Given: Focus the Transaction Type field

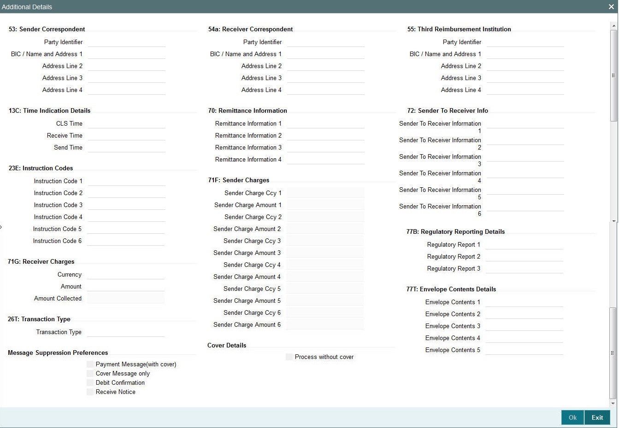Looking at the screenshot, I should [126, 332].
